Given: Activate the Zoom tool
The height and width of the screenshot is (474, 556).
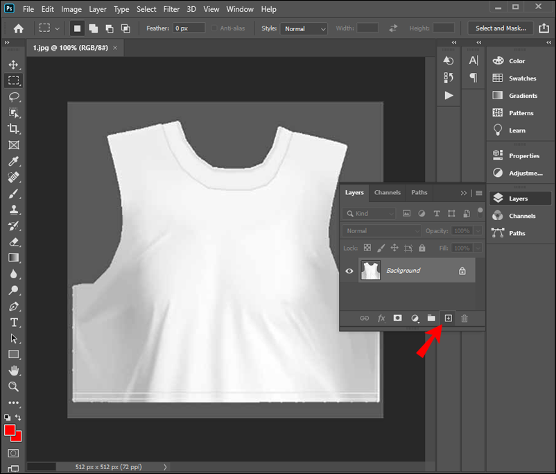Looking at the screenshot, I should click(x=13, y=387).
